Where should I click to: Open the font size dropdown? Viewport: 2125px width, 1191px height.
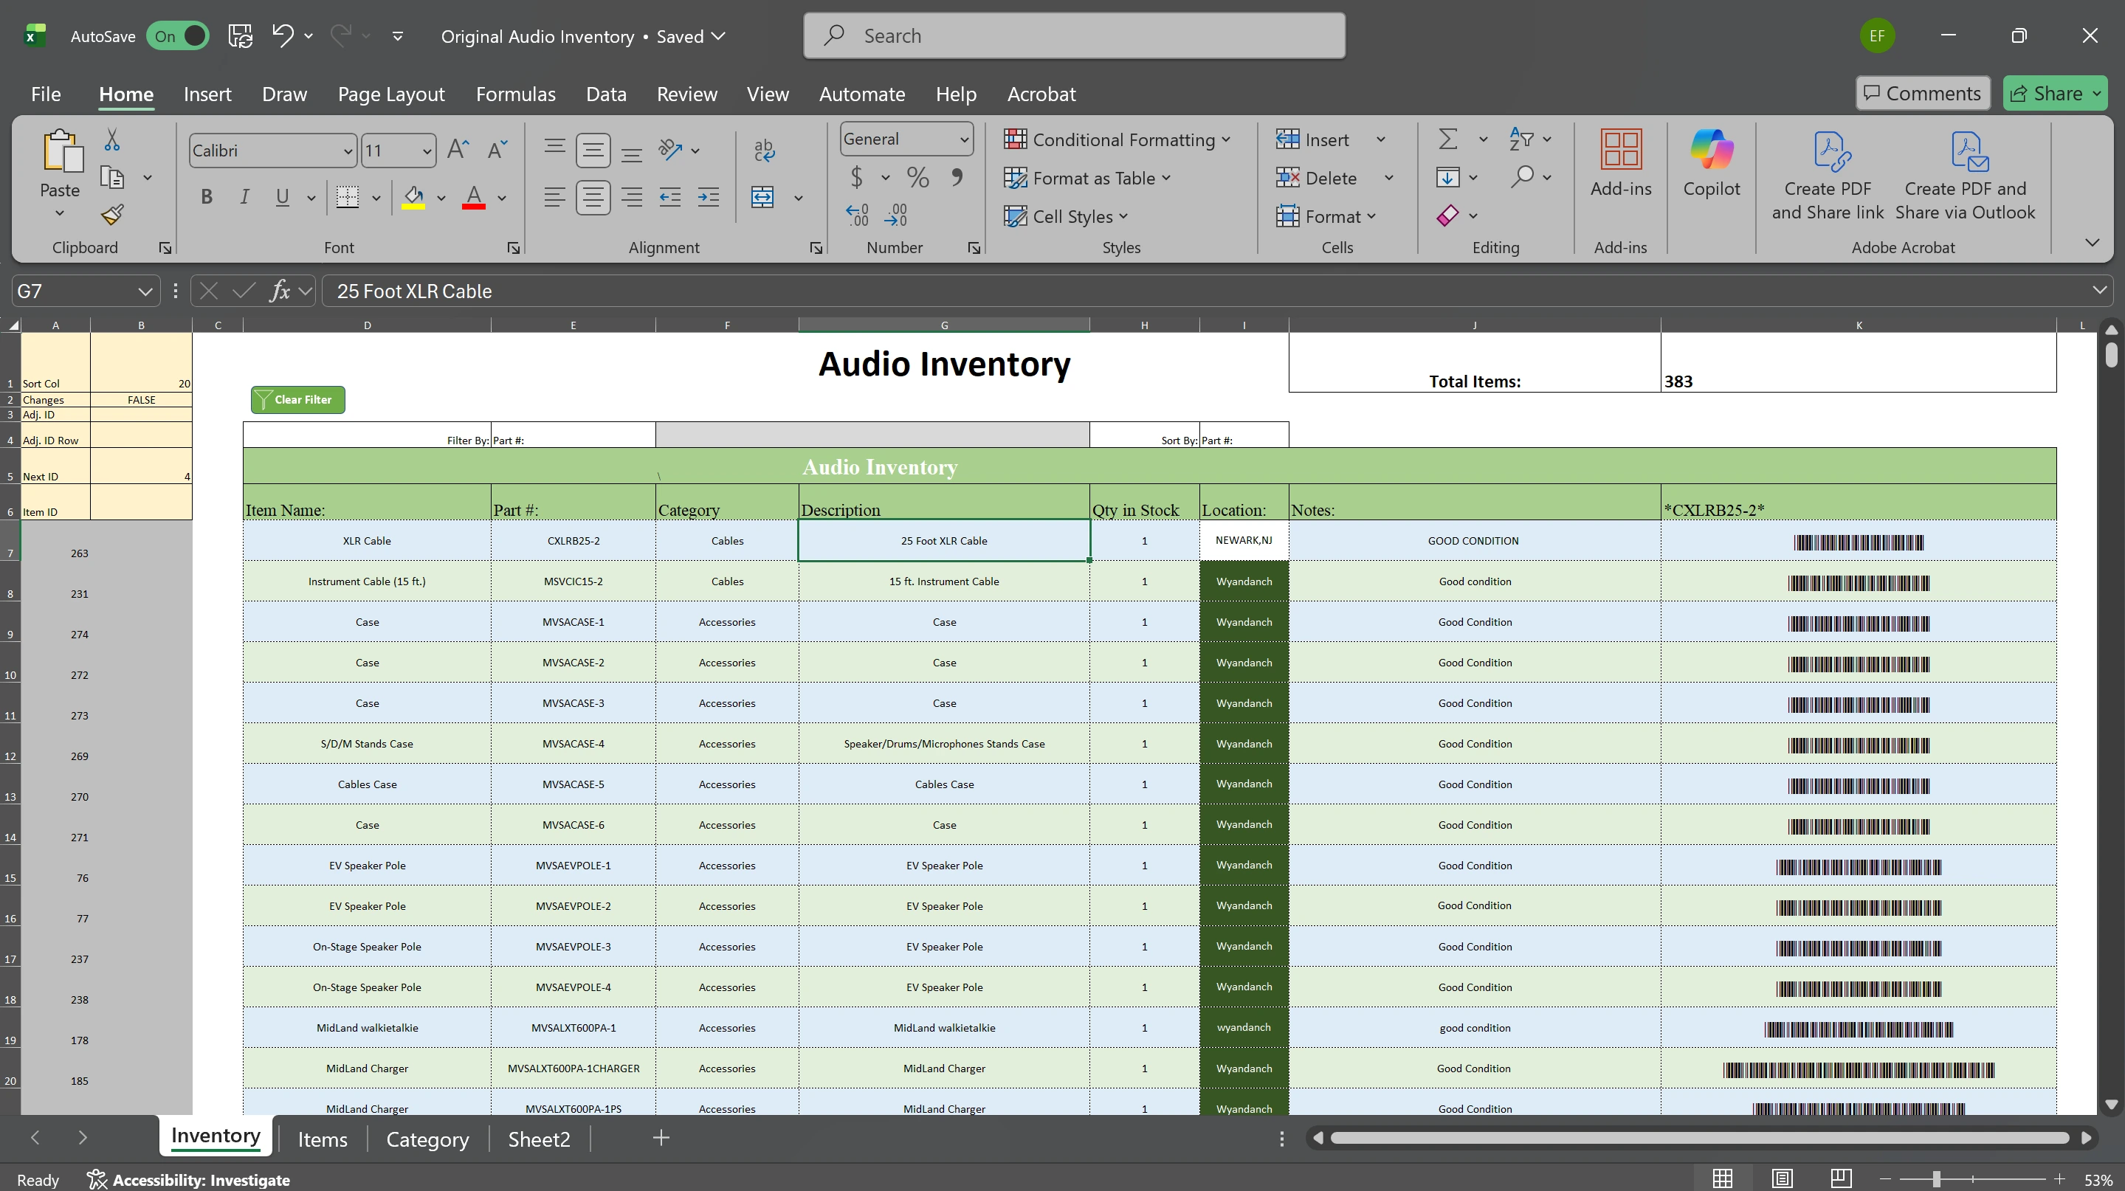tap(427, 151)
